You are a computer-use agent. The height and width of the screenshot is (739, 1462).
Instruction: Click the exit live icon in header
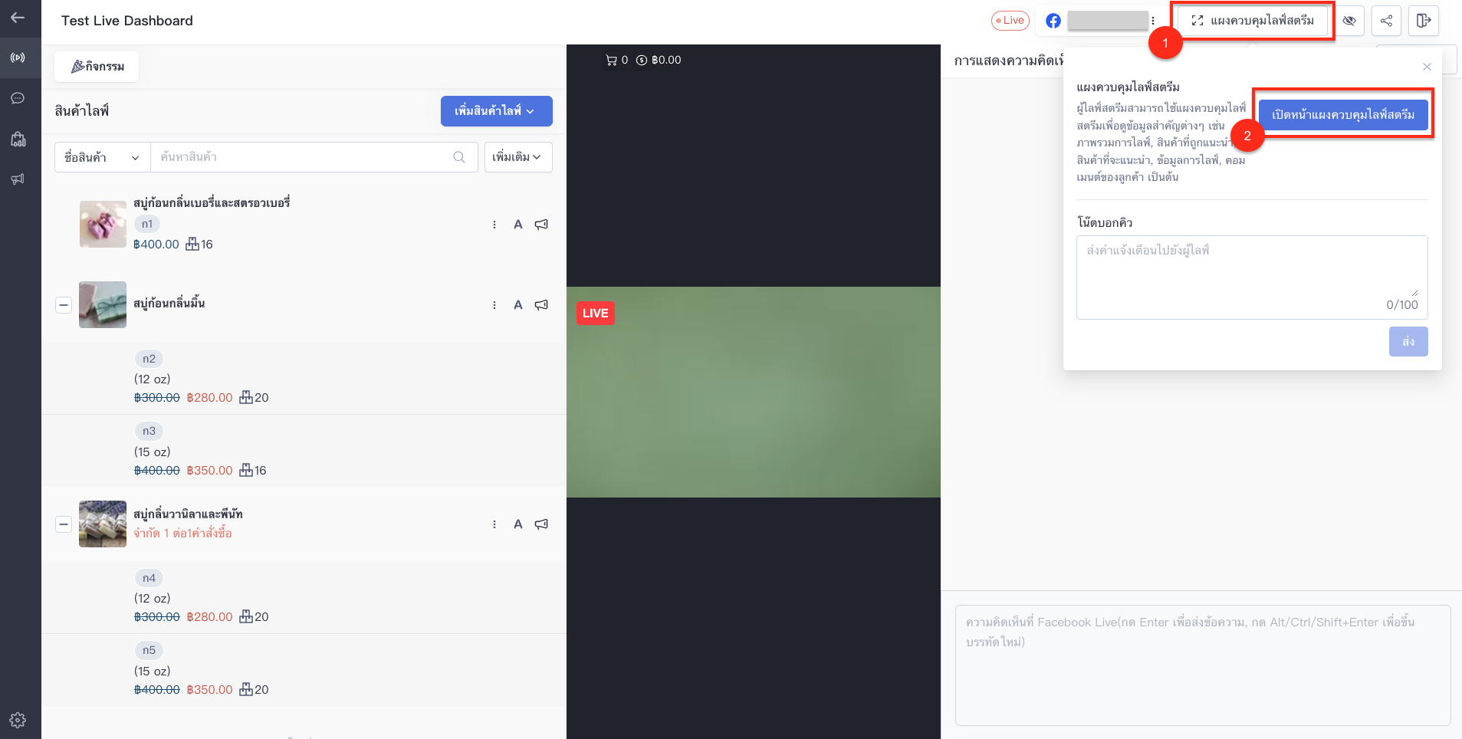click(1424, 21)
